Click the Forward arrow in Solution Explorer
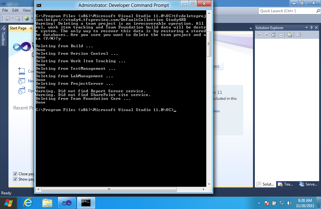The width and height of the screenshot is (321, 209). click(266, 35)
